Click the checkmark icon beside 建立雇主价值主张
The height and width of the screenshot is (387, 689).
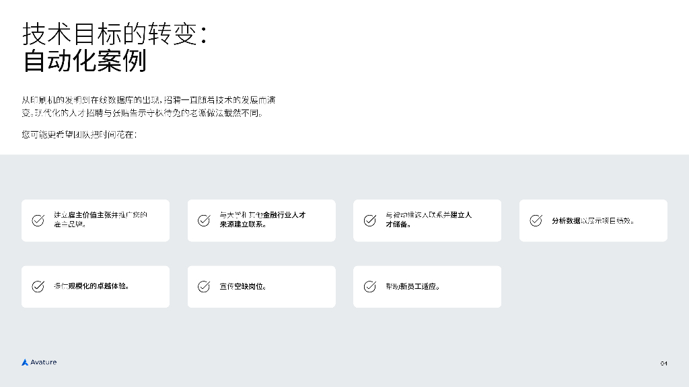point(38,220)
